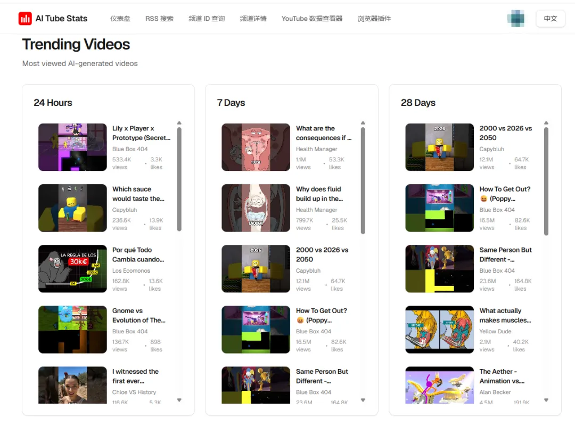Open YouTube 数据查看器 nav item
This screenshot has width=575, height=426.
coord(311,18)
